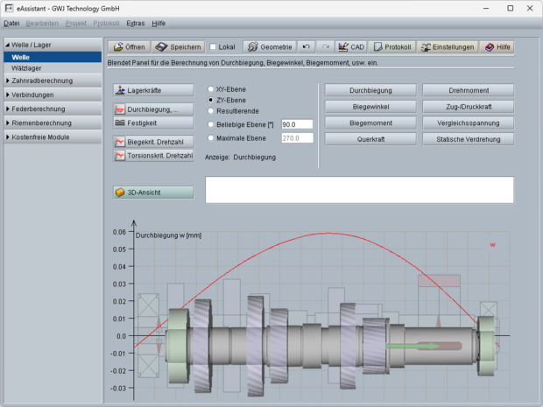Select the Resultierende radio option
The height and width of the screenshot is (407, 543).
[208, 111]
